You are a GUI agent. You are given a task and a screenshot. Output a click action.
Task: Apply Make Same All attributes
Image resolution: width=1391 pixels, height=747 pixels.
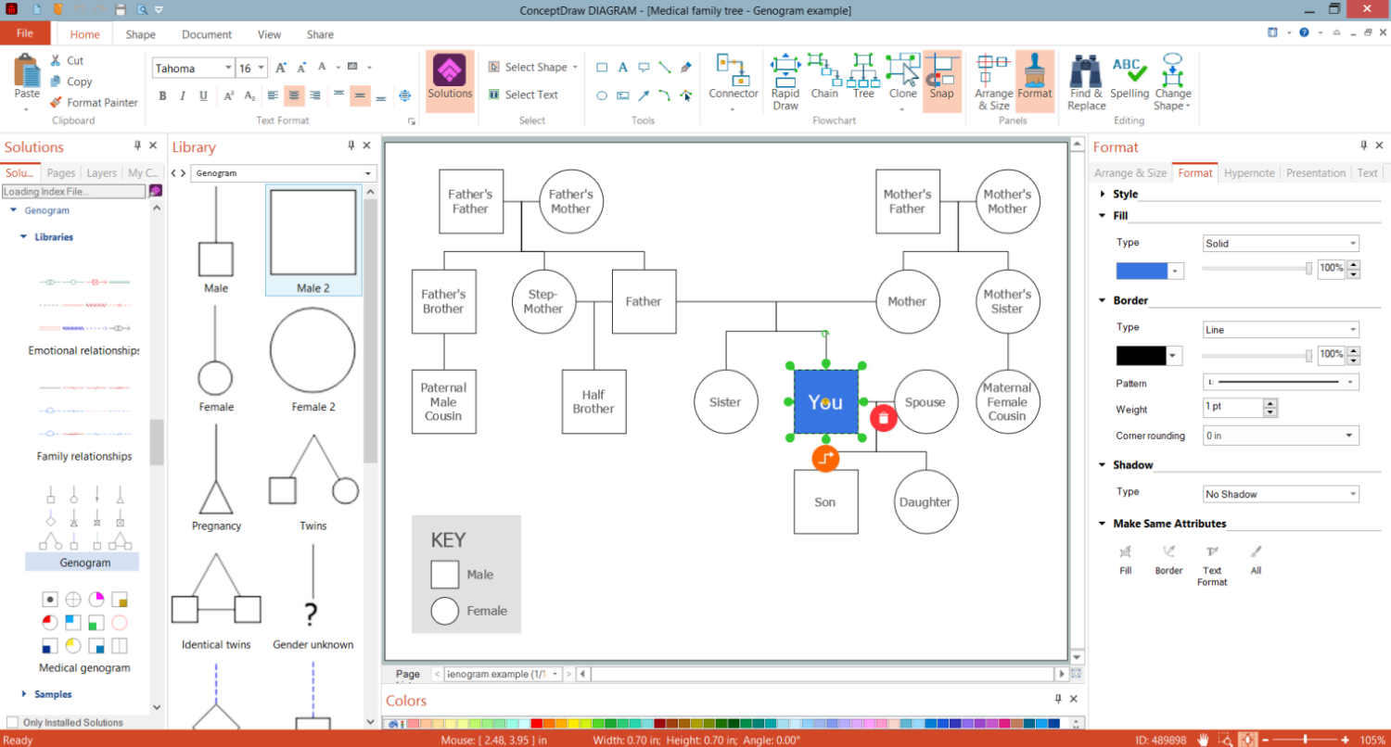(1256, 560)
